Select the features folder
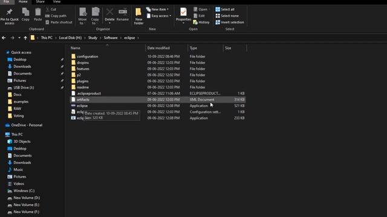The height and width of the screenshot is (217, 387). (x=158, y=69)
